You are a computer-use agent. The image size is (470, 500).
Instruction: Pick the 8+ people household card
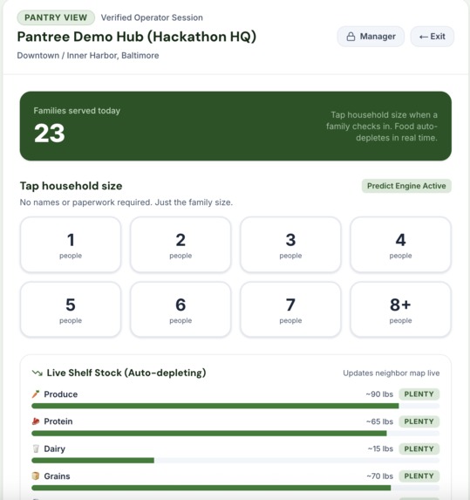[x=400, y=309]
